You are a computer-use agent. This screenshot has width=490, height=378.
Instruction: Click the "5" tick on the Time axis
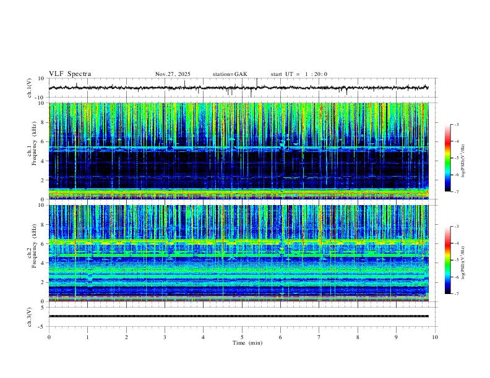point(242,337)
